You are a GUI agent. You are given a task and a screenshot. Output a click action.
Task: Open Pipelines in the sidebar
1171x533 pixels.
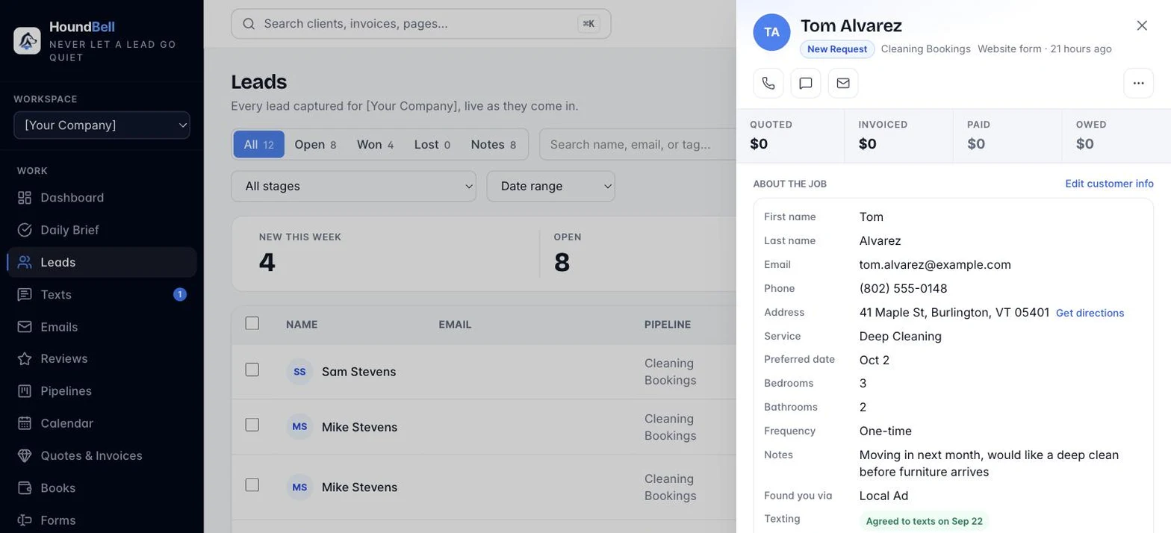[x=102, y=391]
